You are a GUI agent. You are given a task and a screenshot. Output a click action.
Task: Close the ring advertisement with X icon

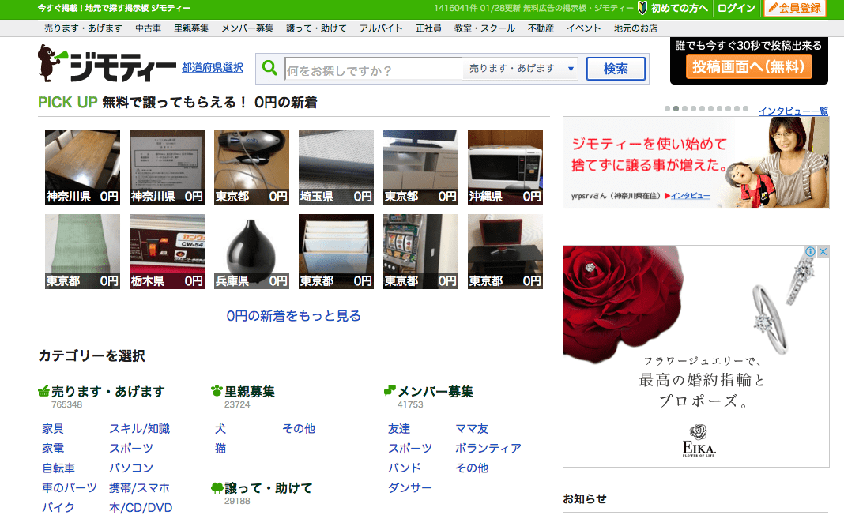(x=823, y=251)
